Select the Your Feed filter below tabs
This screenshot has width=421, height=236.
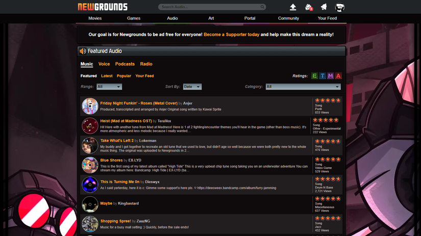pyautogui.click(x=144, y=76)
